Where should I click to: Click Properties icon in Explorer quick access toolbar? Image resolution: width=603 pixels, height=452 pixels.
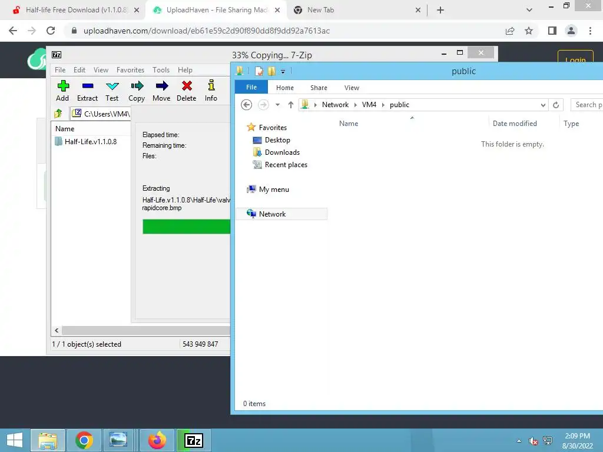point(259,71)
